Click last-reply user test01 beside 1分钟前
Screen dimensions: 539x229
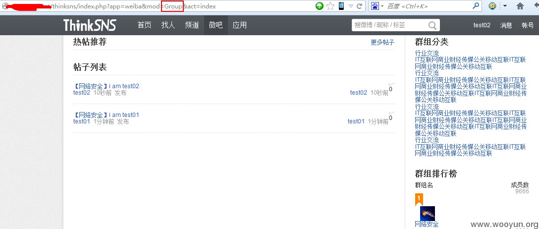tap(356, 121)
